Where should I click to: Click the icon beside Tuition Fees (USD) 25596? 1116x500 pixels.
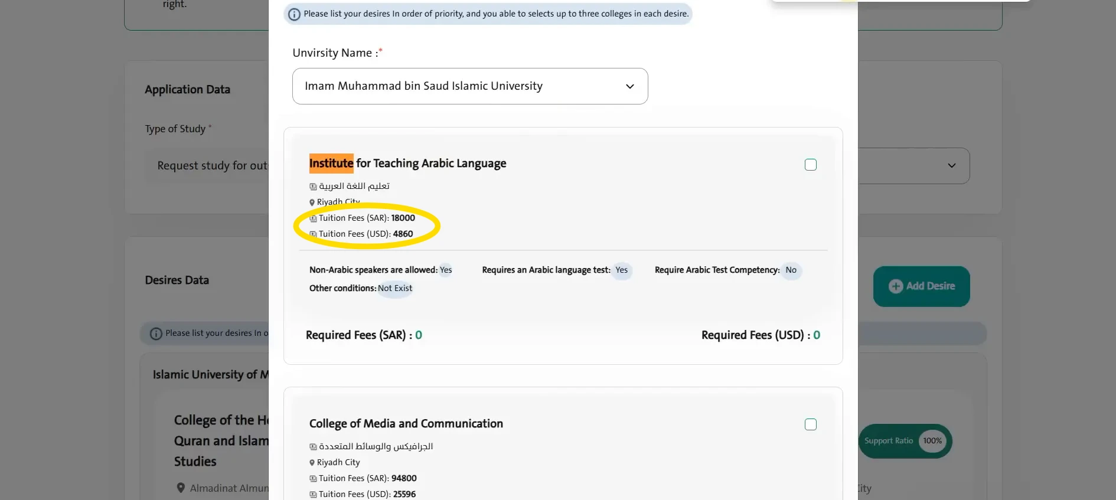click(313, 495)
